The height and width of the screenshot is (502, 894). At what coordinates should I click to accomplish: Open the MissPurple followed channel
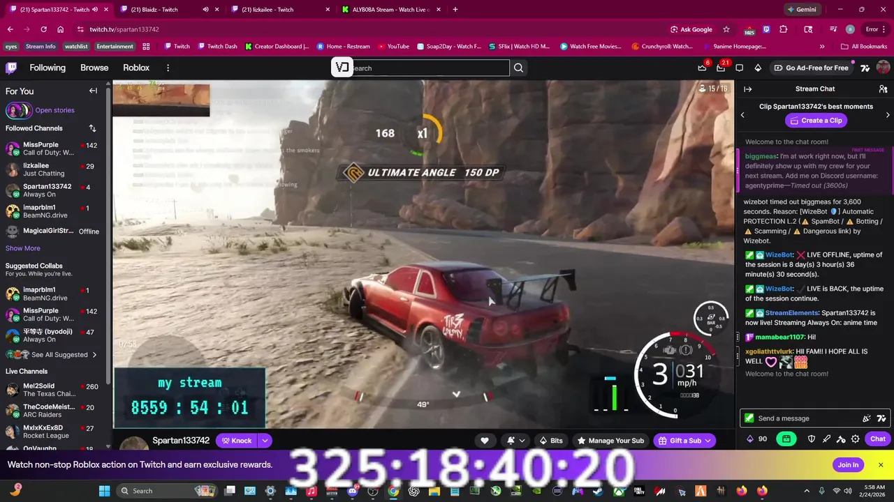tap(52, 149)
